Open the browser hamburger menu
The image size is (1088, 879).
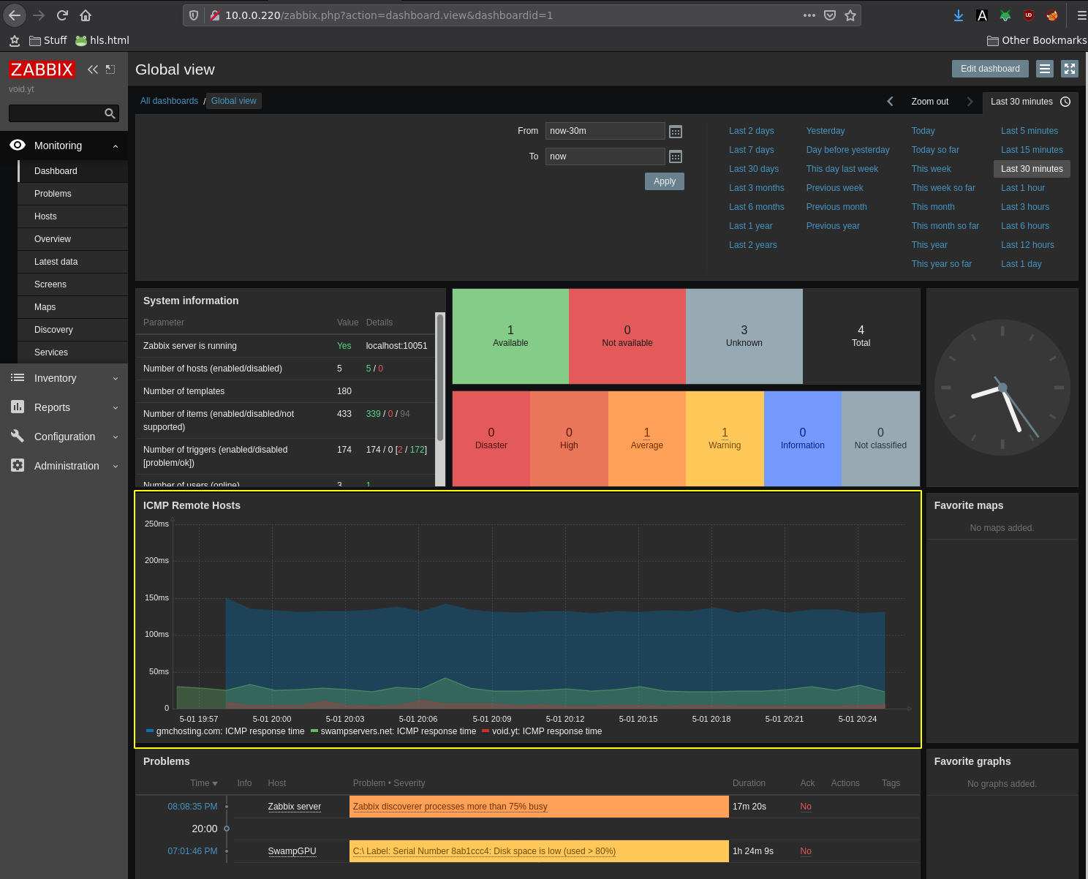click(1081, 15)
